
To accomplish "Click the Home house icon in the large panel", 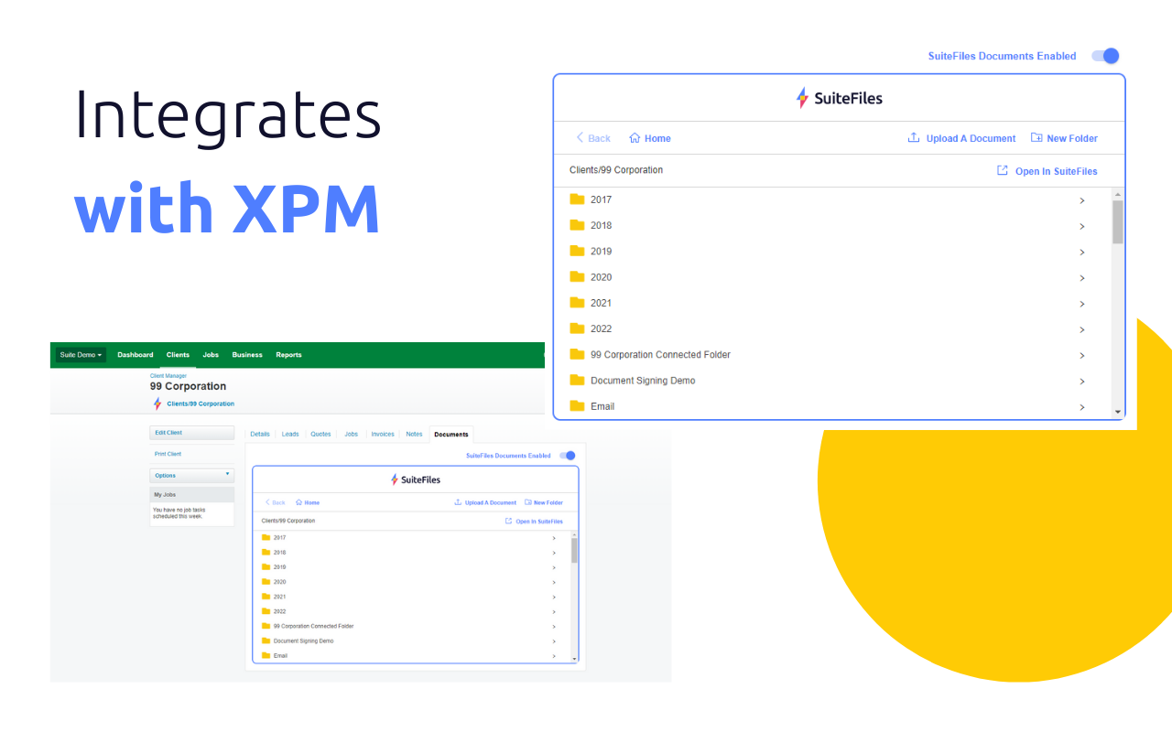I will (x=635, y=138).
